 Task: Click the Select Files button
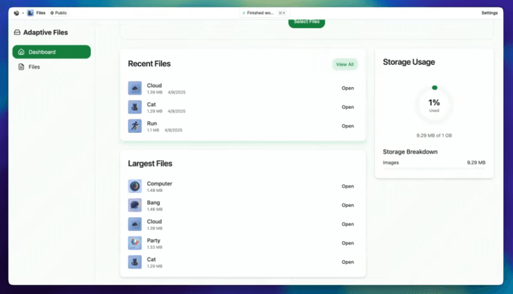[x=306, y=22]
